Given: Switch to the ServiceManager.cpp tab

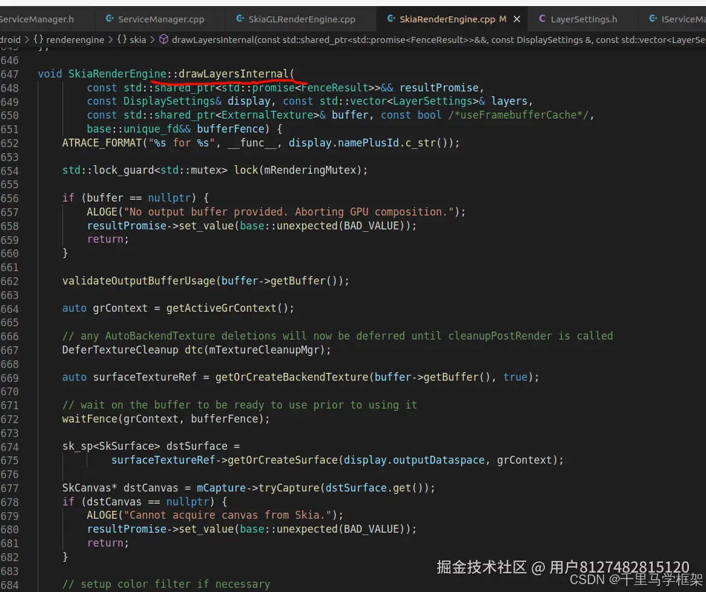Looking at the screenshot, I should 160,19.
